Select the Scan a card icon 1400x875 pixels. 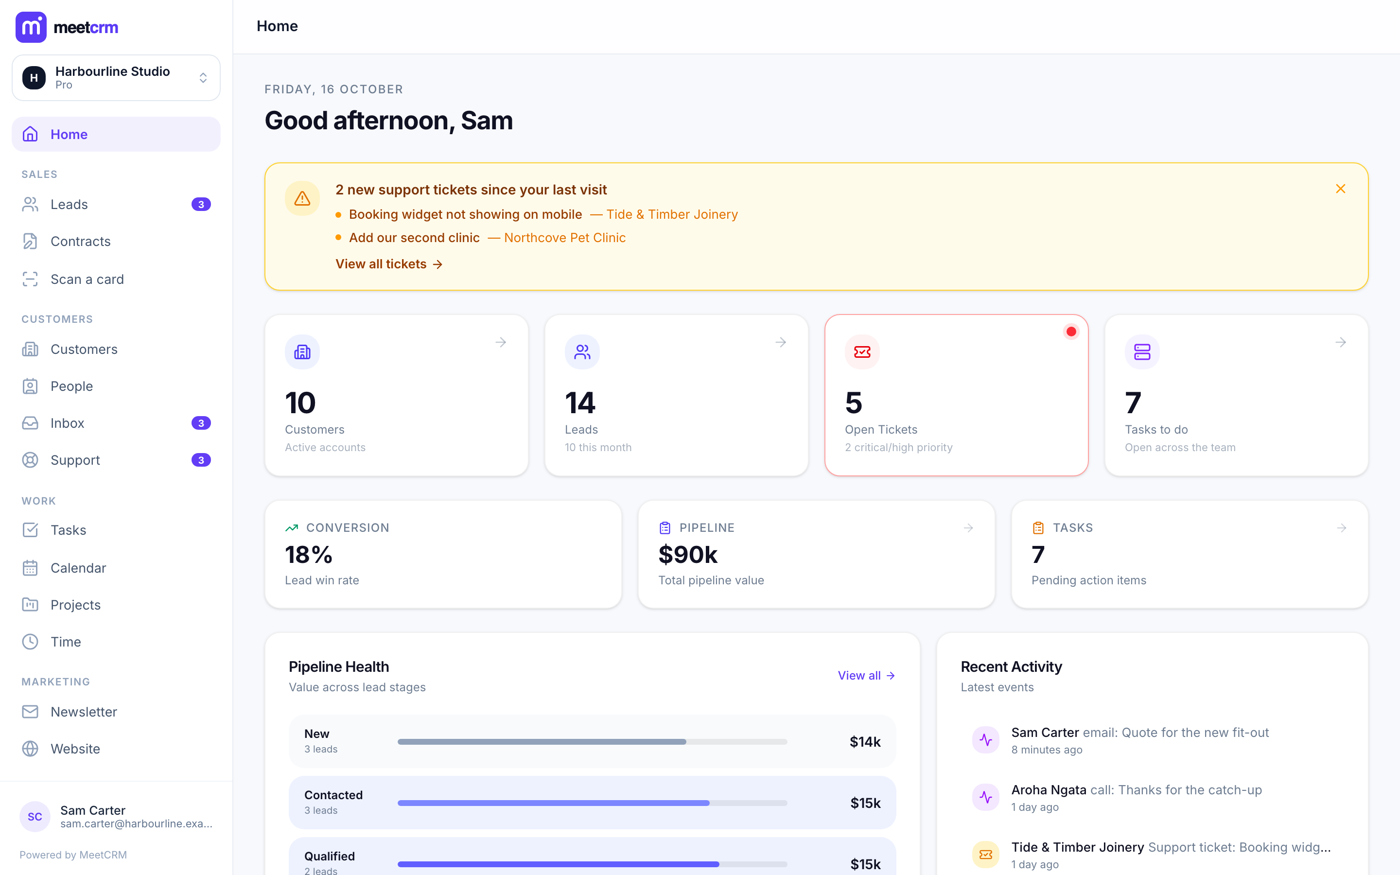[x=30, y=279]
